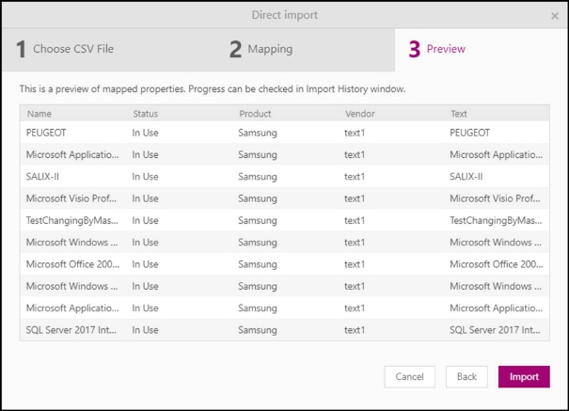Click the Back button
The width and height of the screenshot is (569, 411).
pyautogui.click(x=466, y=376)
